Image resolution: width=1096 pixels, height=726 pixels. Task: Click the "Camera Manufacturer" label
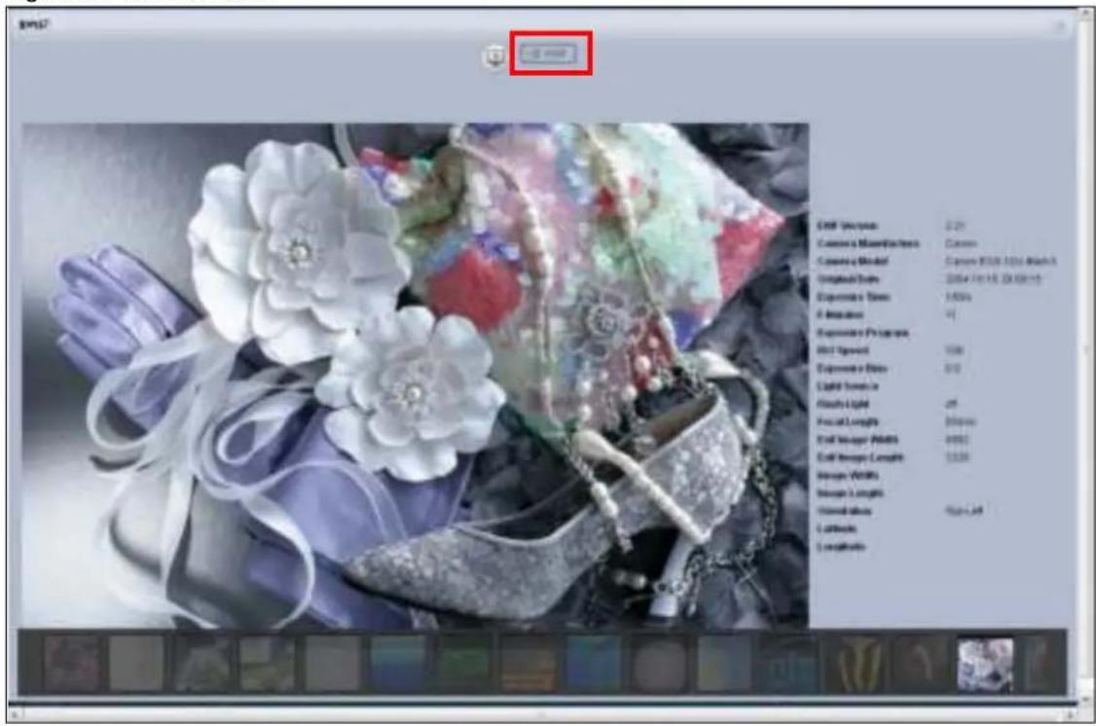[868, 243]
